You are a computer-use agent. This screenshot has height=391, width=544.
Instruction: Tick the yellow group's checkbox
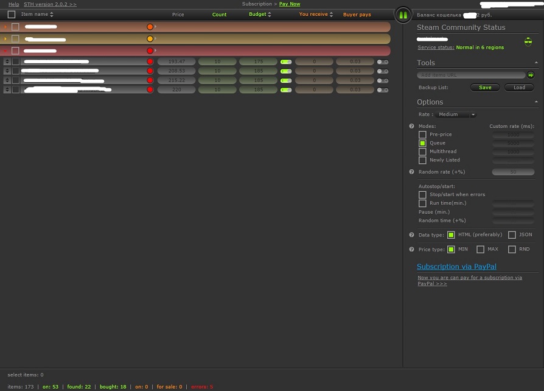15,39
